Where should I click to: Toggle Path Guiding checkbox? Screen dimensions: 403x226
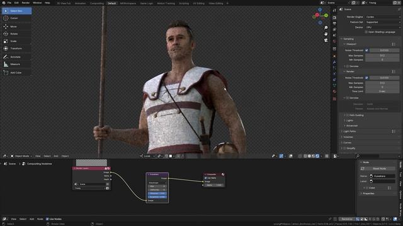tap(348, 116)
